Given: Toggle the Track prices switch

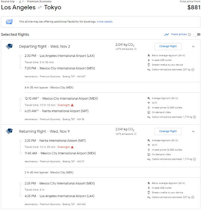Looking at the screenshot, I should pyautogui.click(x=196, y=35).
